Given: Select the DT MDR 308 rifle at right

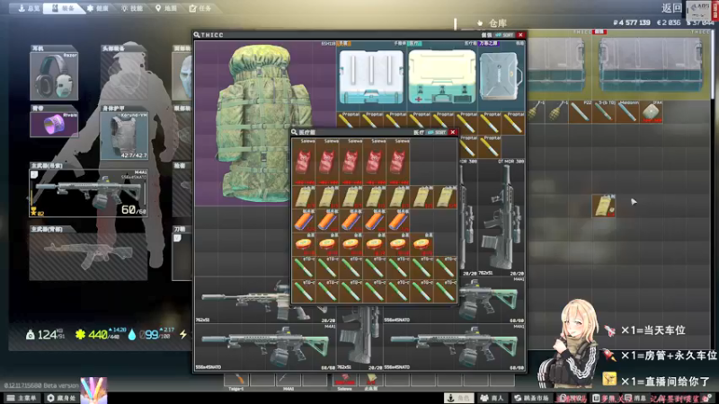Looking at the screenshot, I should point(502,217).
